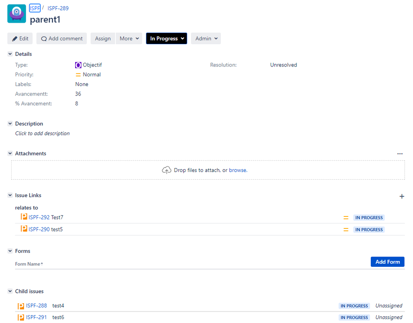Click the test6 child issue summary
The height and width of the screenshot is (323, 413).
coord(58,318)
